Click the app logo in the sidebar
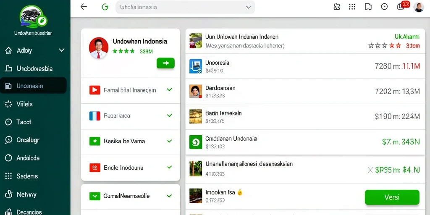 pos(33,17)
